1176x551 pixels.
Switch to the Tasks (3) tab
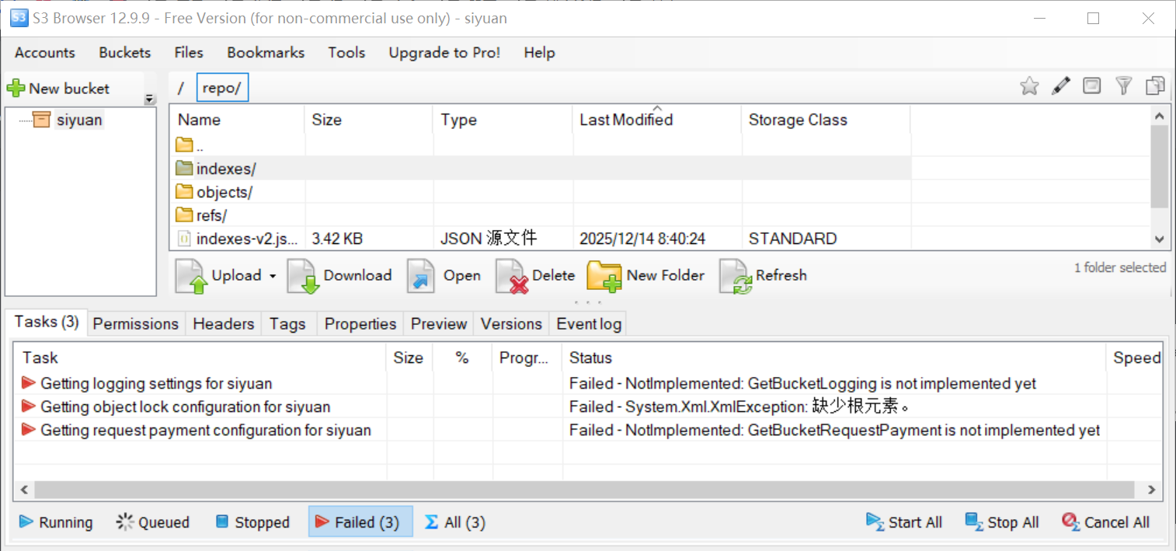pos(47,322)
